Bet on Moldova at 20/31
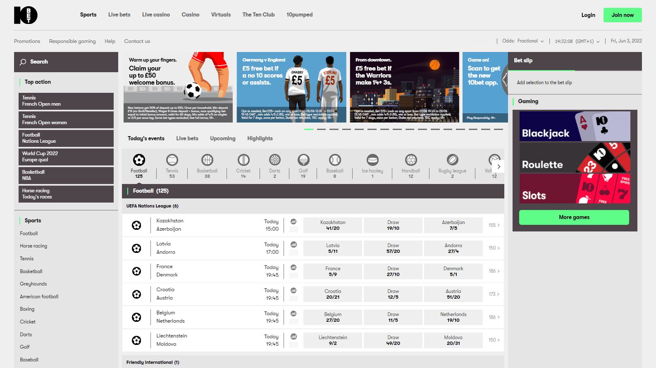 [453, 340]
